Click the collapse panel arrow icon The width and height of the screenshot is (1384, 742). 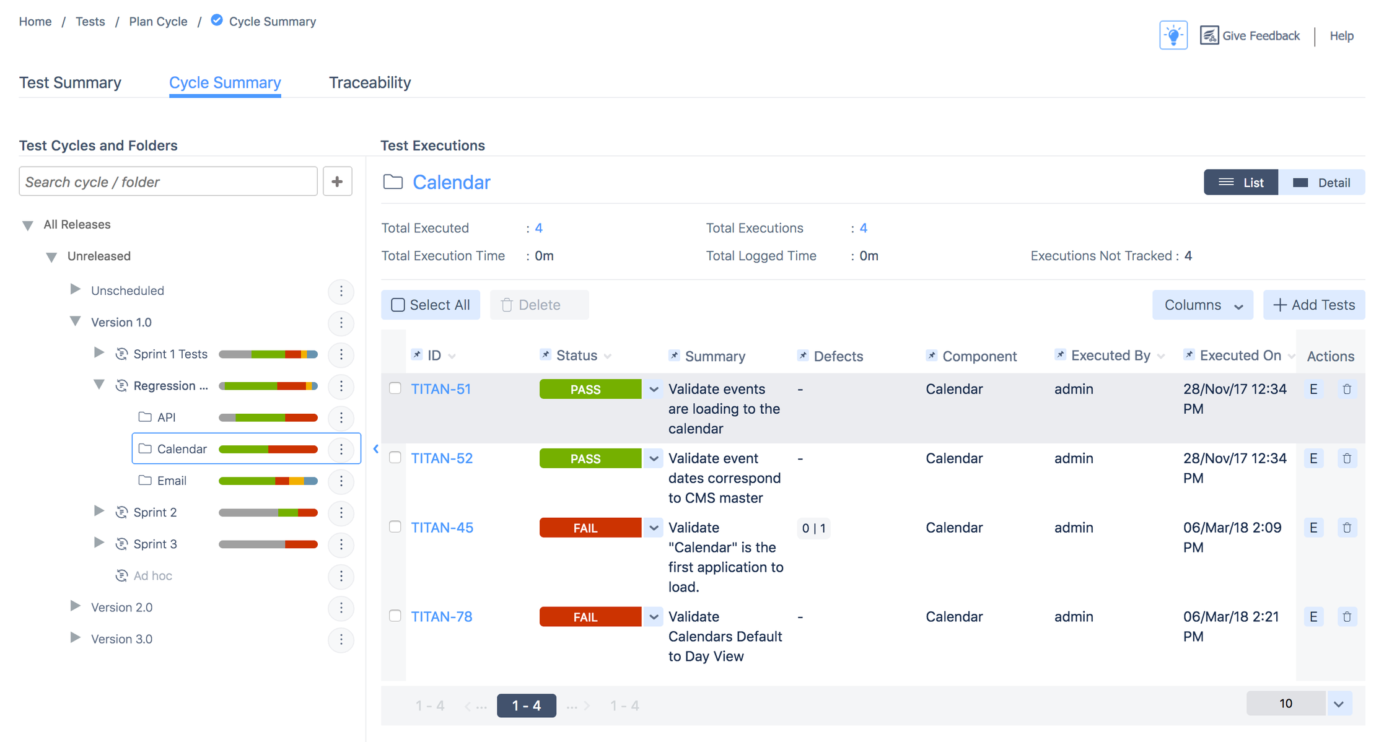point(375,449)
